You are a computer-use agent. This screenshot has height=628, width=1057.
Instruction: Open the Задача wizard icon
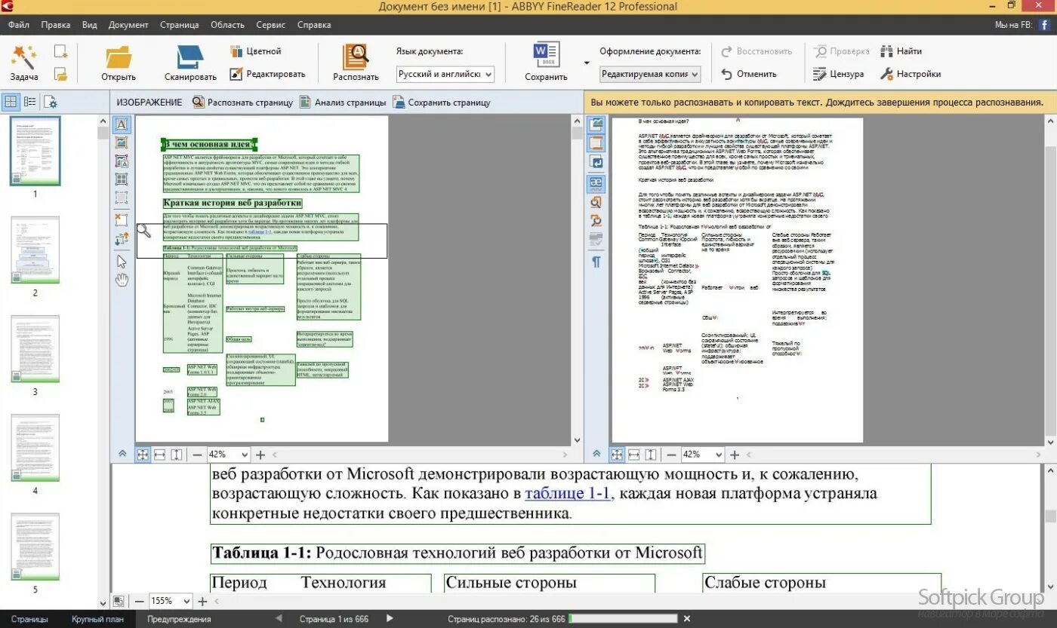click(x=24, y=57)
